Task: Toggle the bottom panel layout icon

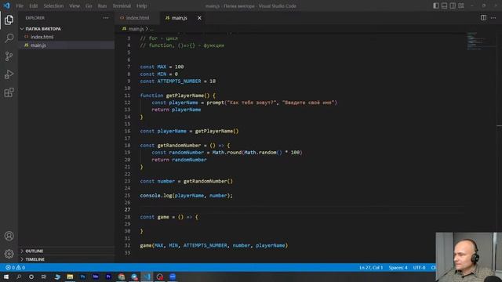Action: [445, 5]
